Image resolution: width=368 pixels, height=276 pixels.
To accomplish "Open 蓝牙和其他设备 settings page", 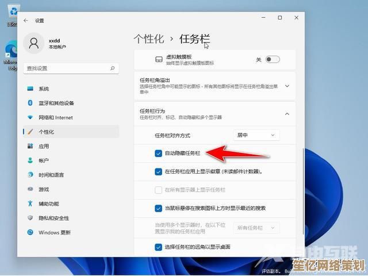I will (x=56, y=103).
